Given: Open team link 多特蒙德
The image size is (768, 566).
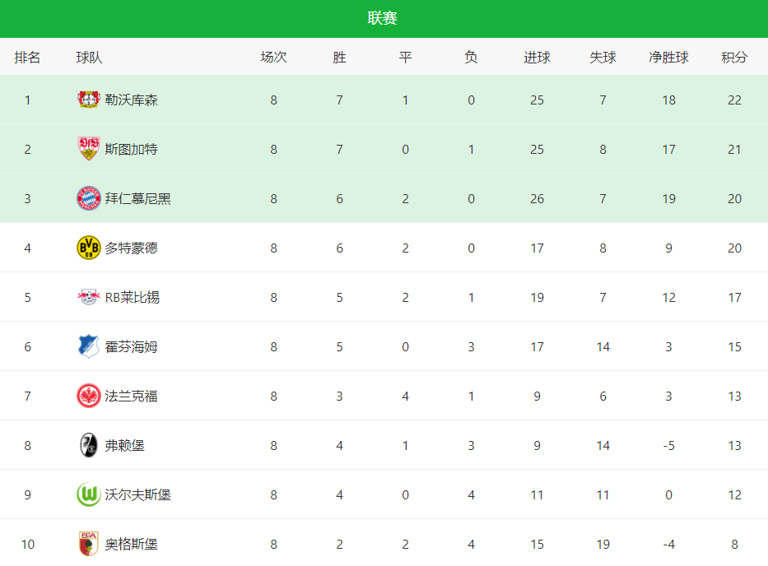Looking at the screenshot, I should (x=131, y=248).
